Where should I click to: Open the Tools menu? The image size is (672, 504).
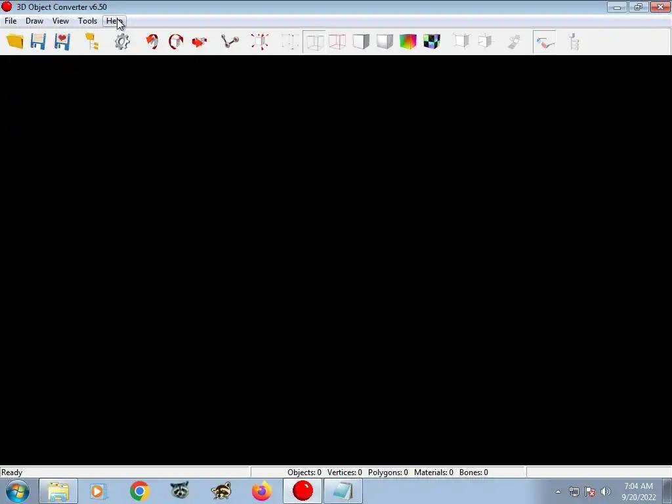click(87, 20)
